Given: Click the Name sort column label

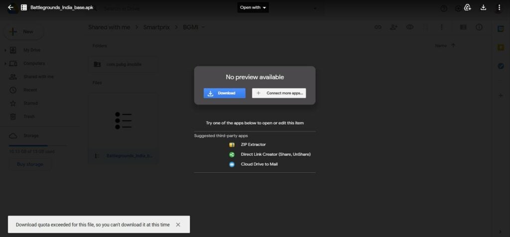Looking at the screenshot, I should (x=441, y=46).
